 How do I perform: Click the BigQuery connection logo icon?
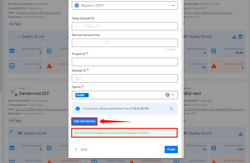76,6
